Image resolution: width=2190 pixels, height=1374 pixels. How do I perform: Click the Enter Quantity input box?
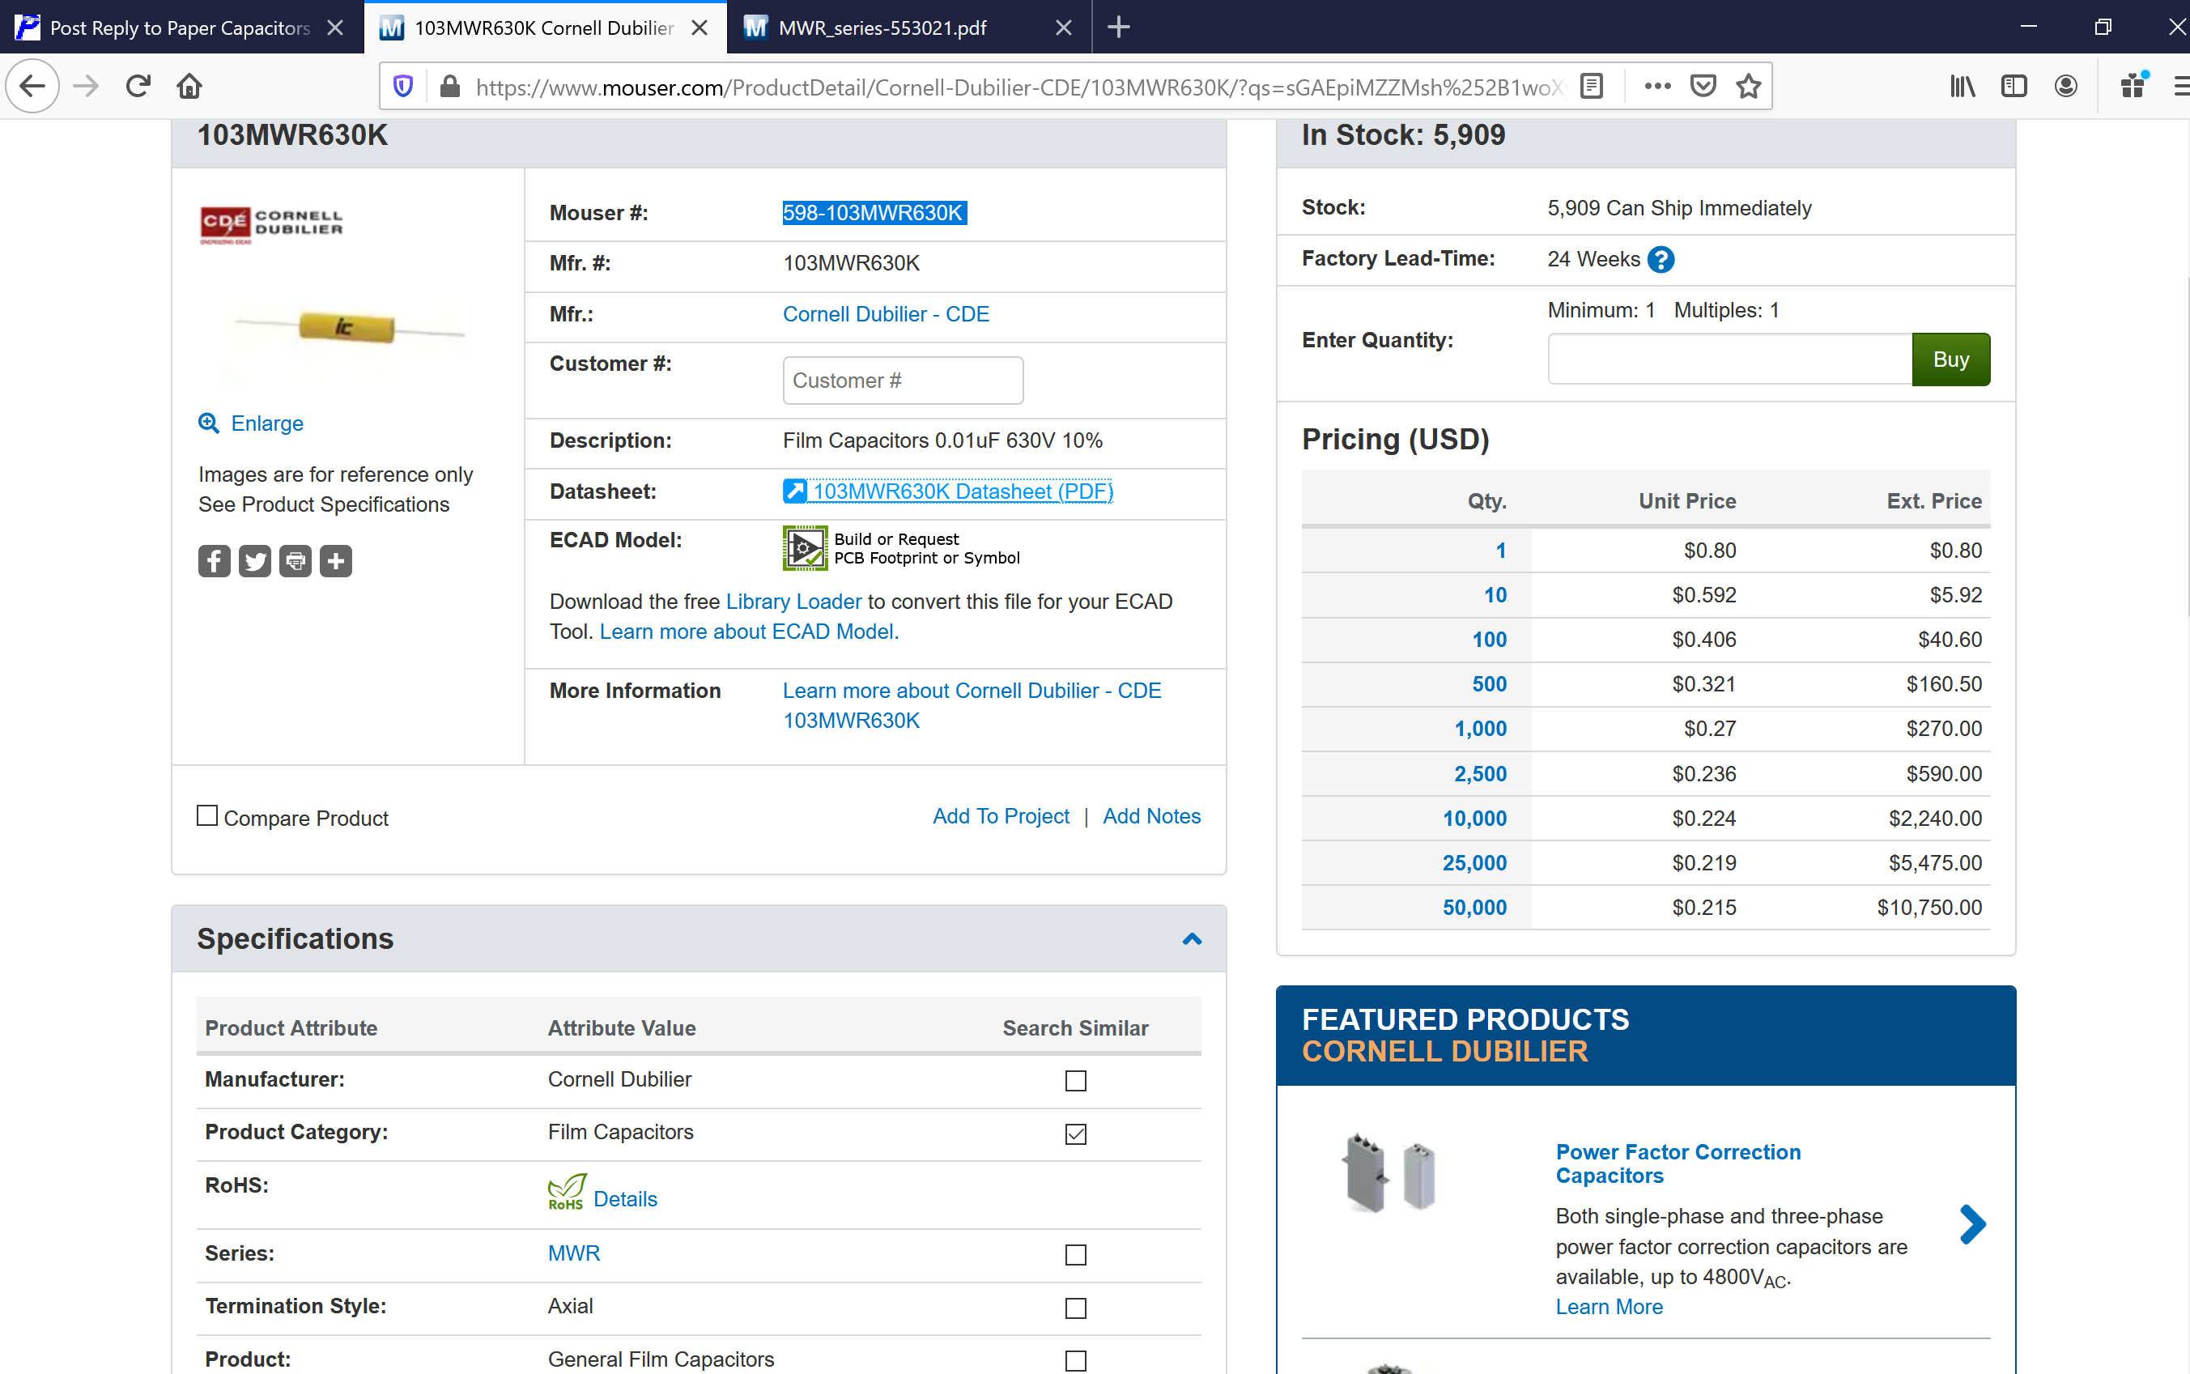(x=1729, y=359)
